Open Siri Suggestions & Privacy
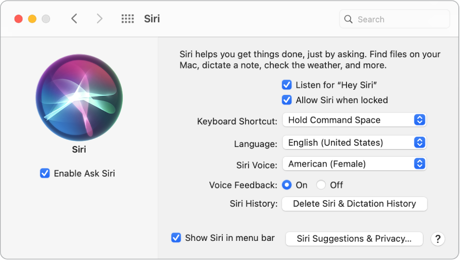This screenshot has height=261, width=461. (x=354, y=239)
